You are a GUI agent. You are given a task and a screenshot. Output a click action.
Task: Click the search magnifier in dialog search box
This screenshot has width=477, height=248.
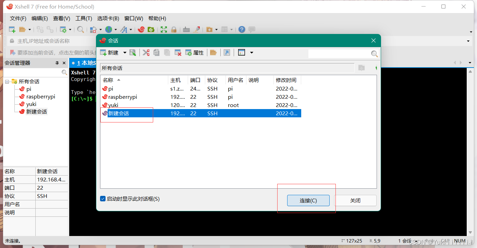coord(375,54)
